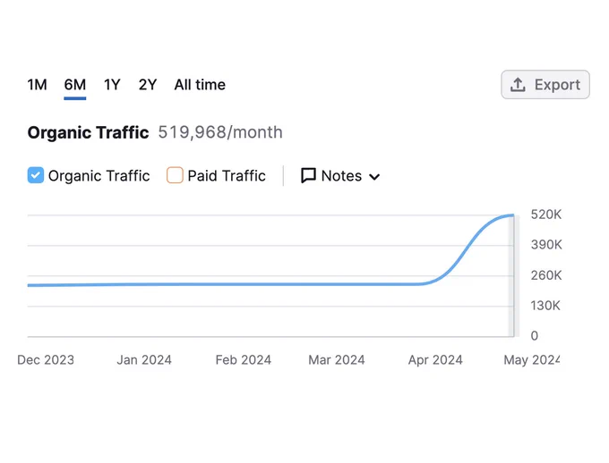
Task: Click the chart's latest data point marker
Action: point(512,215)
